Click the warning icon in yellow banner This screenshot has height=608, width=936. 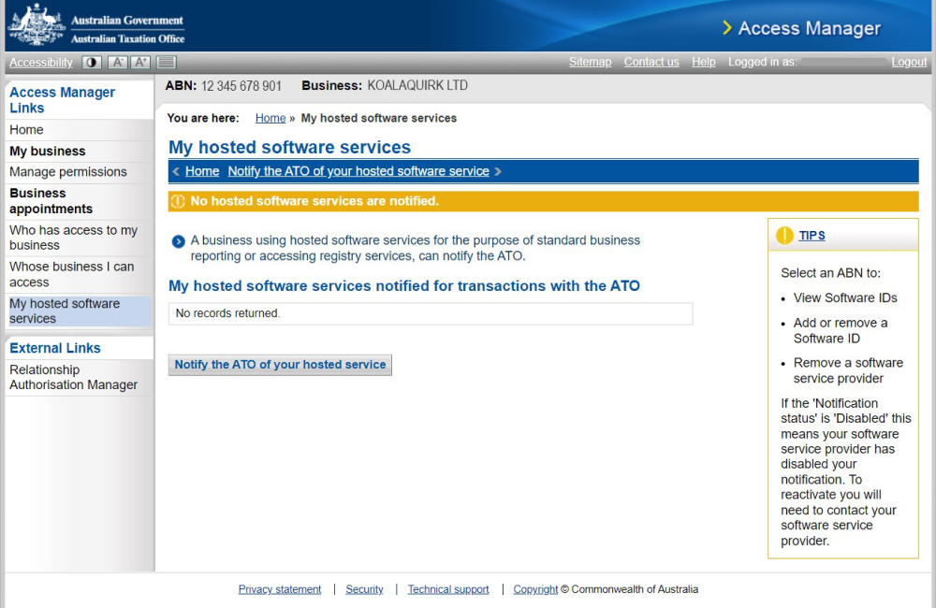pos(178,202)
